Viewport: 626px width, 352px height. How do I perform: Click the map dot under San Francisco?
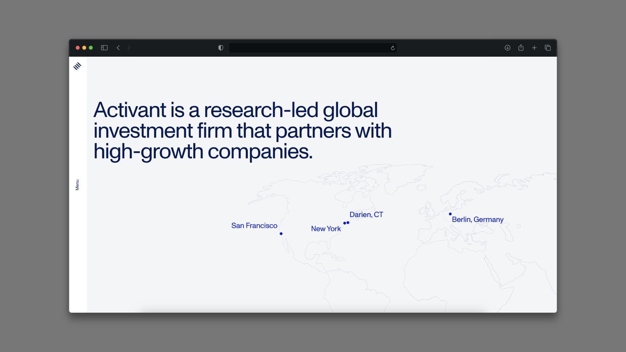(281, 234)
